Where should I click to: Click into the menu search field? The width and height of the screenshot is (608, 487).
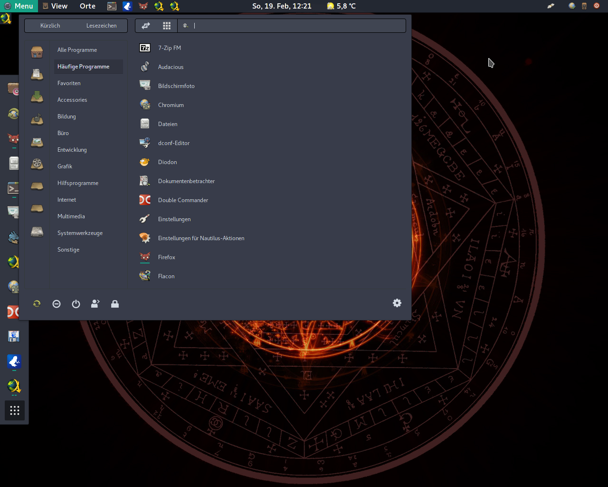(294, 26)
